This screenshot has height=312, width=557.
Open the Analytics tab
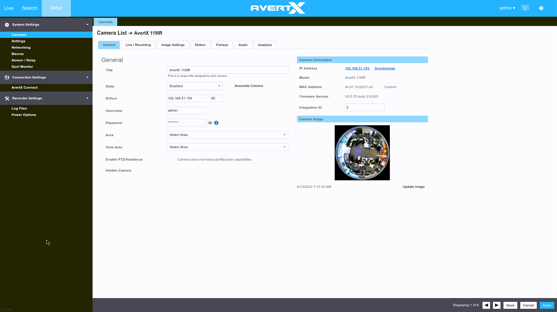click(265, 45)
